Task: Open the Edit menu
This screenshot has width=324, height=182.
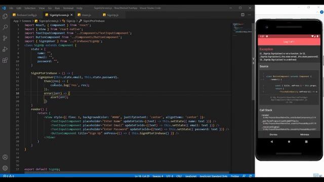Action: (x=19, y=8)
